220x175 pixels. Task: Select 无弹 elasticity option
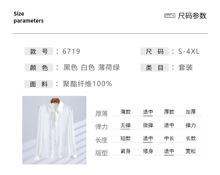[125, 125]
